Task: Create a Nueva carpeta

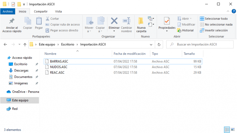Action: point(141,25)
